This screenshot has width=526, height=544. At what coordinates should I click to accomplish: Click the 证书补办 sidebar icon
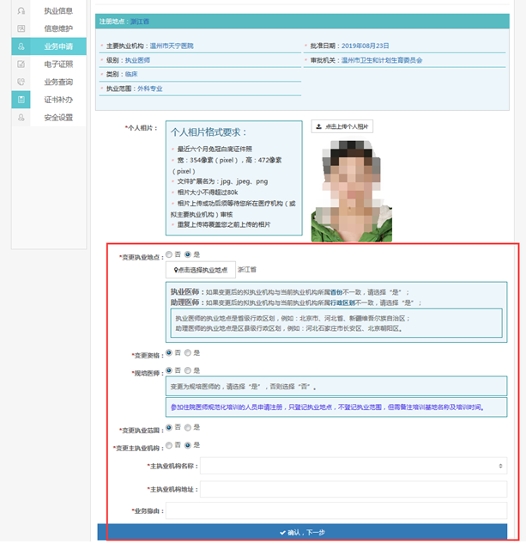tap(21, 100)
